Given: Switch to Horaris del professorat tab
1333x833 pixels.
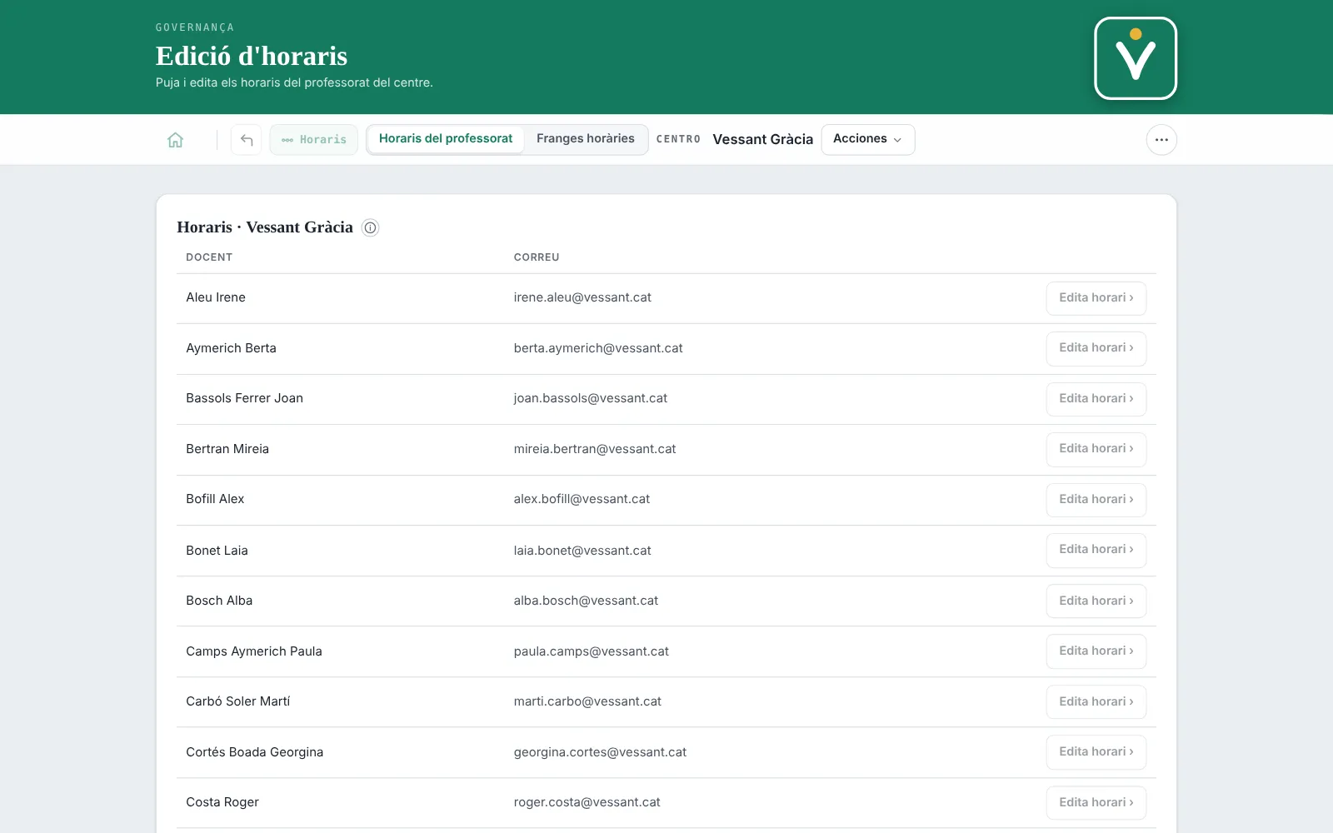Looking at the screenshot, I should point(446,139).
